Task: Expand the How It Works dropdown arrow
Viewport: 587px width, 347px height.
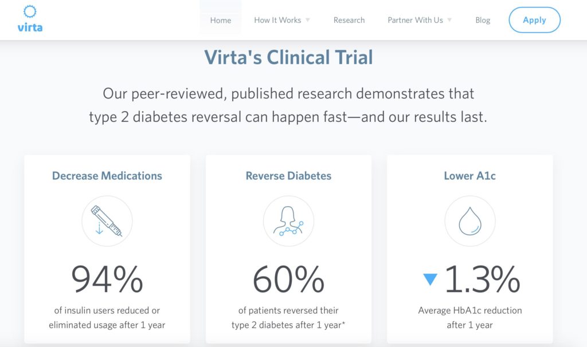Action: (308, 20)
